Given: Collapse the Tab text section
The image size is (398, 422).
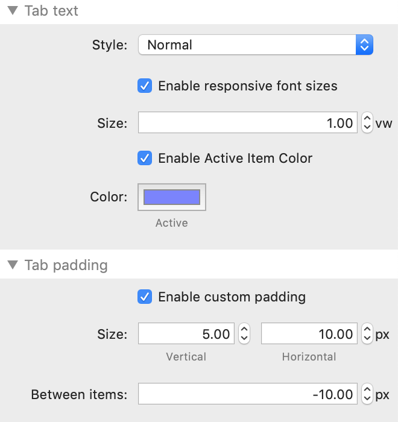Looking at the screenshot, I should pos(12,11).
